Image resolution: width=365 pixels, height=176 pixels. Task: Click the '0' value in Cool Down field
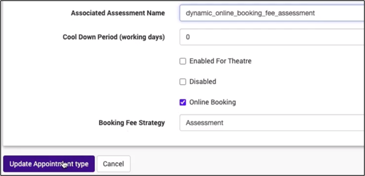(x=188, y=37)
